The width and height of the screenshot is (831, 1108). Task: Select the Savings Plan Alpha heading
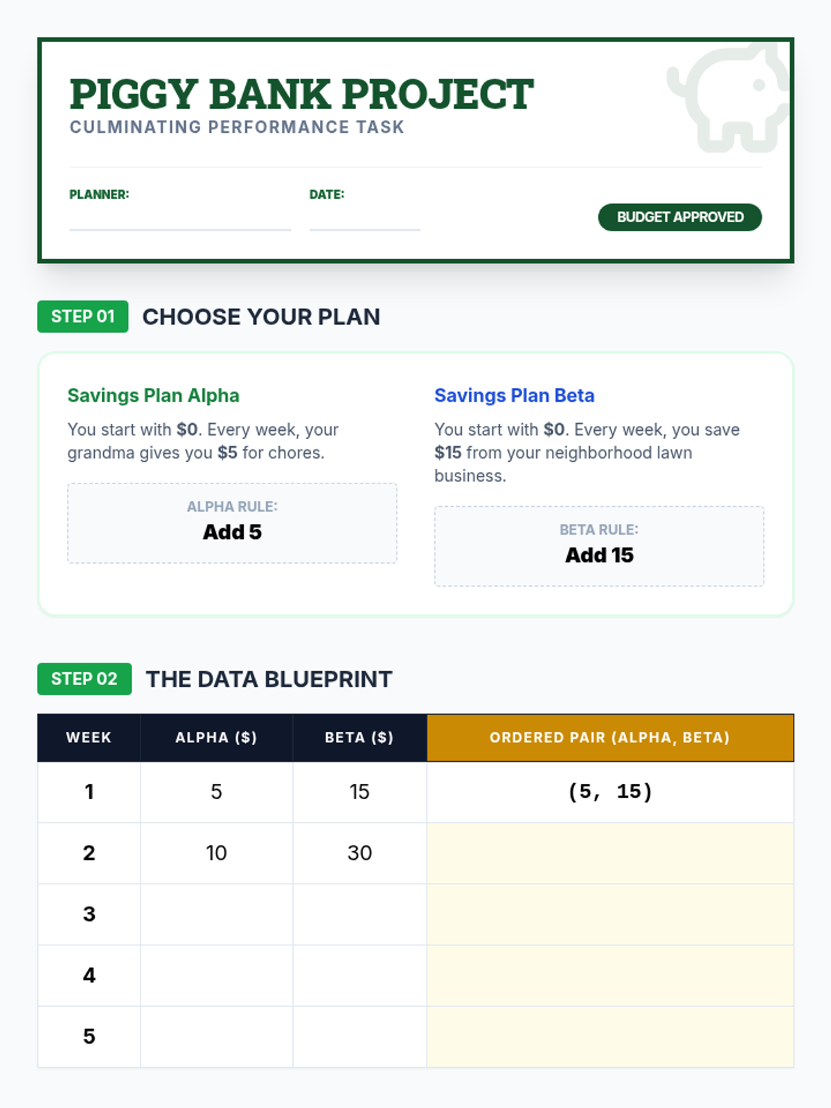[x=153, y=395]
